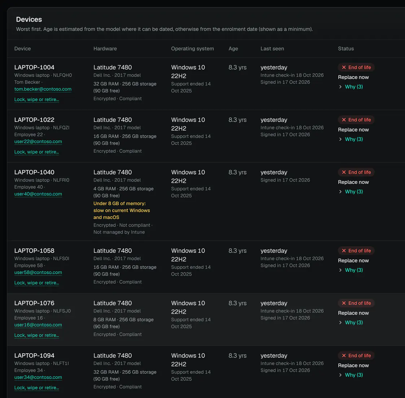Select the LAPTOP-1004 device name

(34, 68)
